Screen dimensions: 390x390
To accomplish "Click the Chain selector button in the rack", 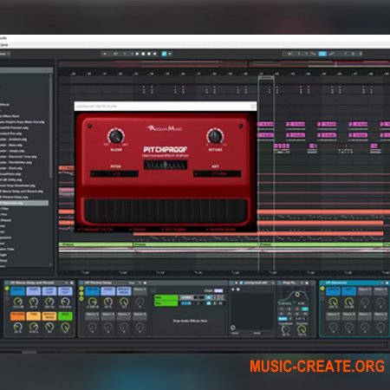I will (x=218, y=290).
